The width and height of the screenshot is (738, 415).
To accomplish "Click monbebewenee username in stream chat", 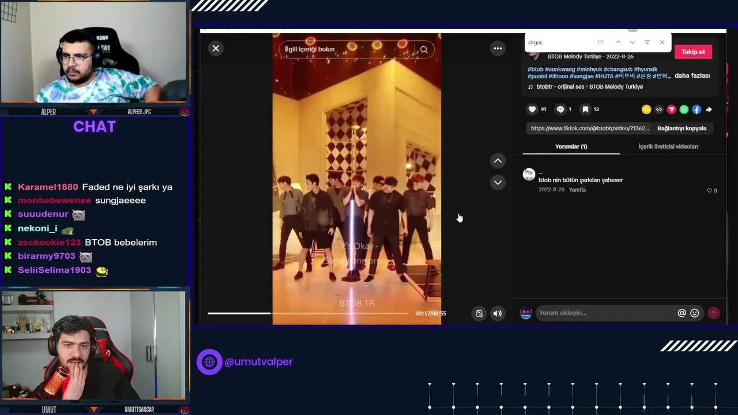I will point(54,201).
